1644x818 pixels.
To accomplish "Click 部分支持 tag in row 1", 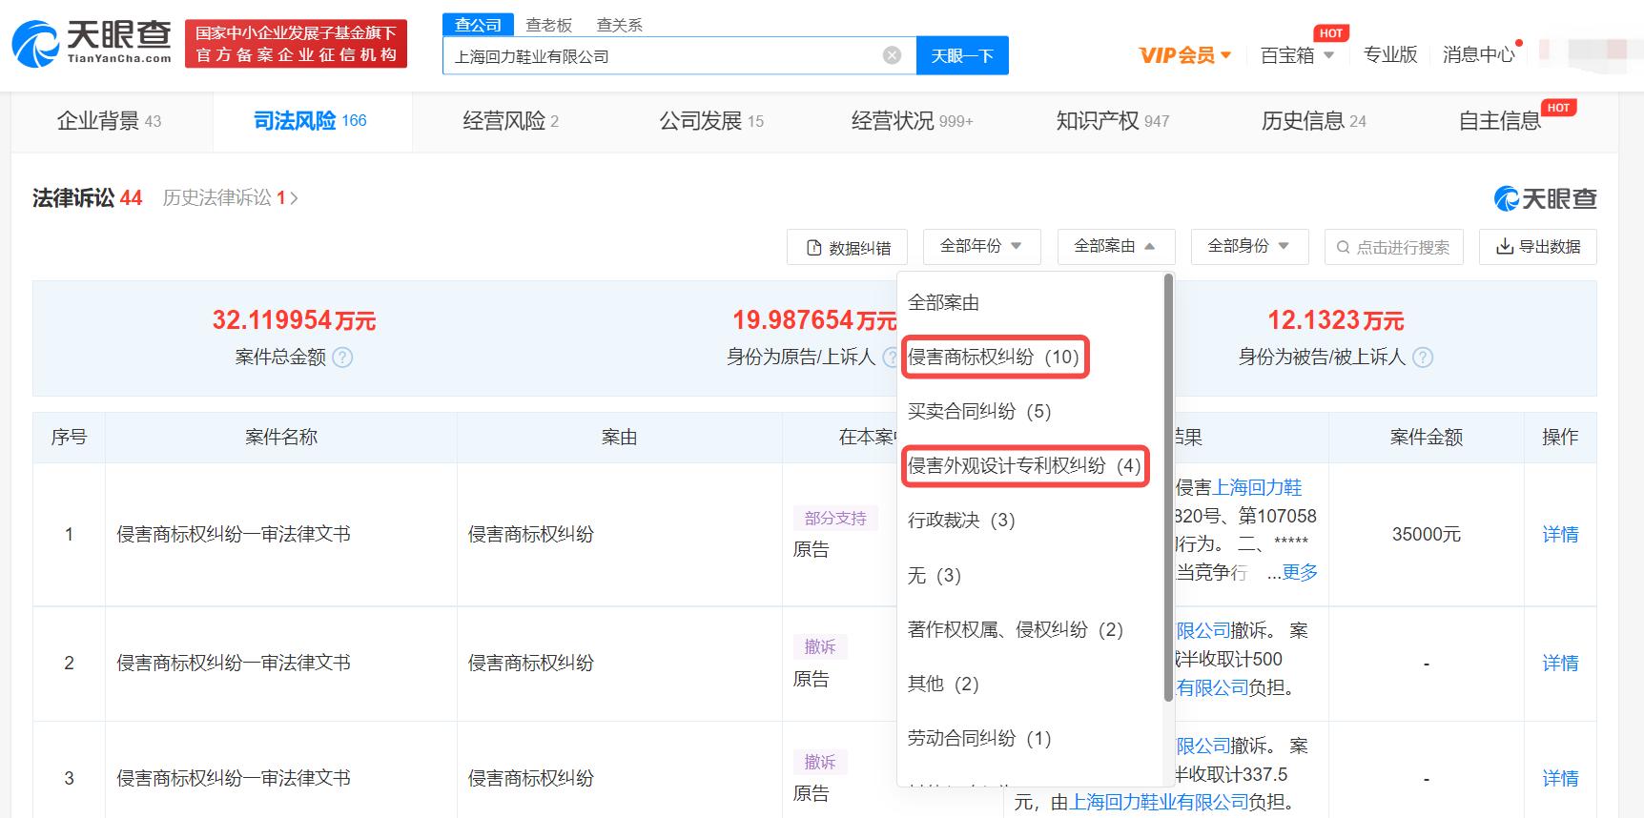I will coord(835,518).
